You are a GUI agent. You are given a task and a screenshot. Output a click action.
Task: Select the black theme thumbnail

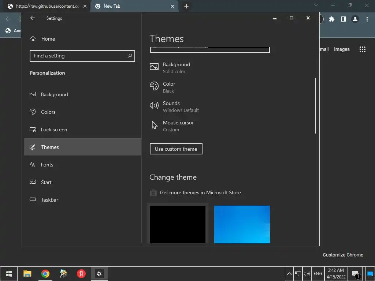178,224
